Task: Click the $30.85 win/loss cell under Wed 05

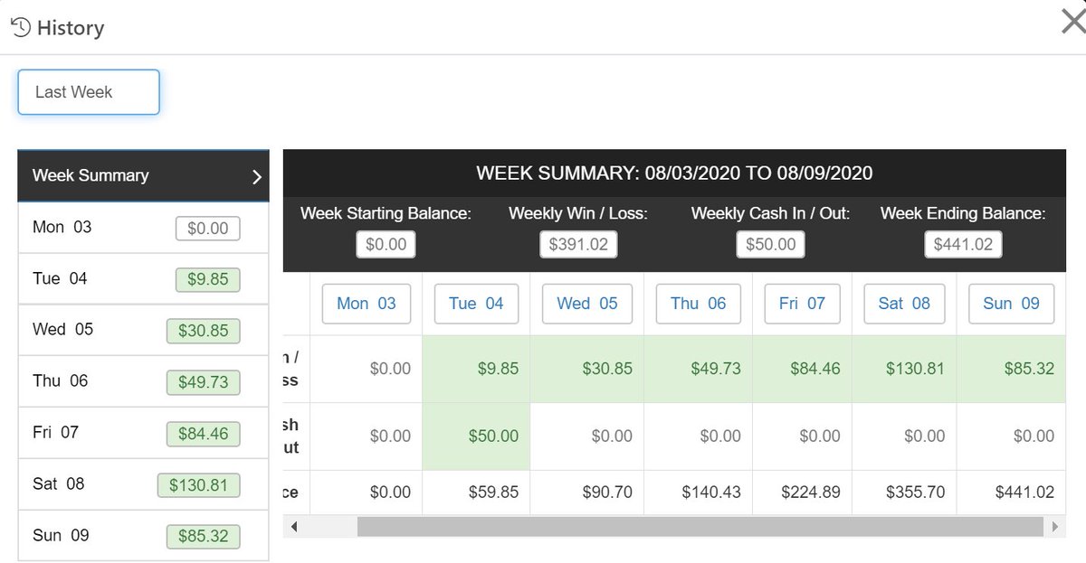Action: [x=587, y=369]
